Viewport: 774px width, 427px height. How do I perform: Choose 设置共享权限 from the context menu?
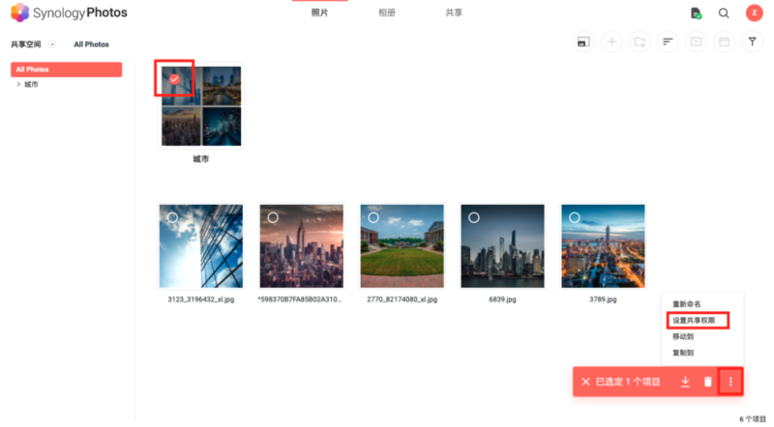coord(694,321)
